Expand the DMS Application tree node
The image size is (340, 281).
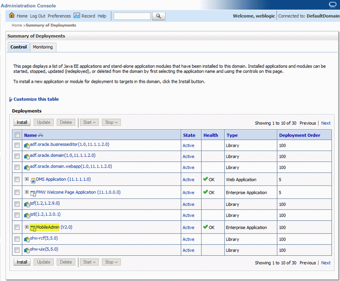point(27,179)
